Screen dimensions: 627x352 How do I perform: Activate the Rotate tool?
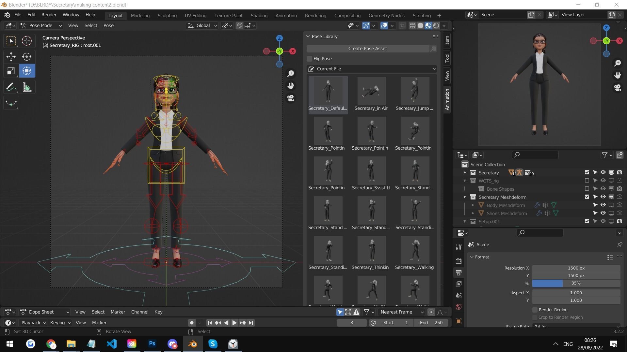pyautogui.click(x=27, y=57)
